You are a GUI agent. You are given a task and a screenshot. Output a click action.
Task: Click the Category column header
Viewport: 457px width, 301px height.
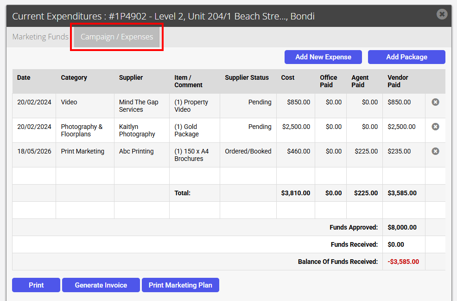(x=74, y=77)
